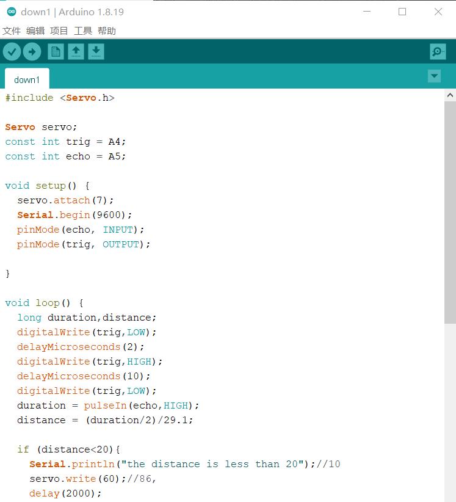Click the 'void loop() {' line
This screenshot has width=456, height=502.
coord(44,303)
